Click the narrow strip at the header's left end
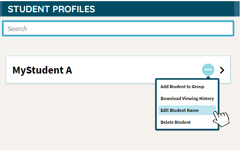This screenshot has width=242, height=151. pos(1,9)
